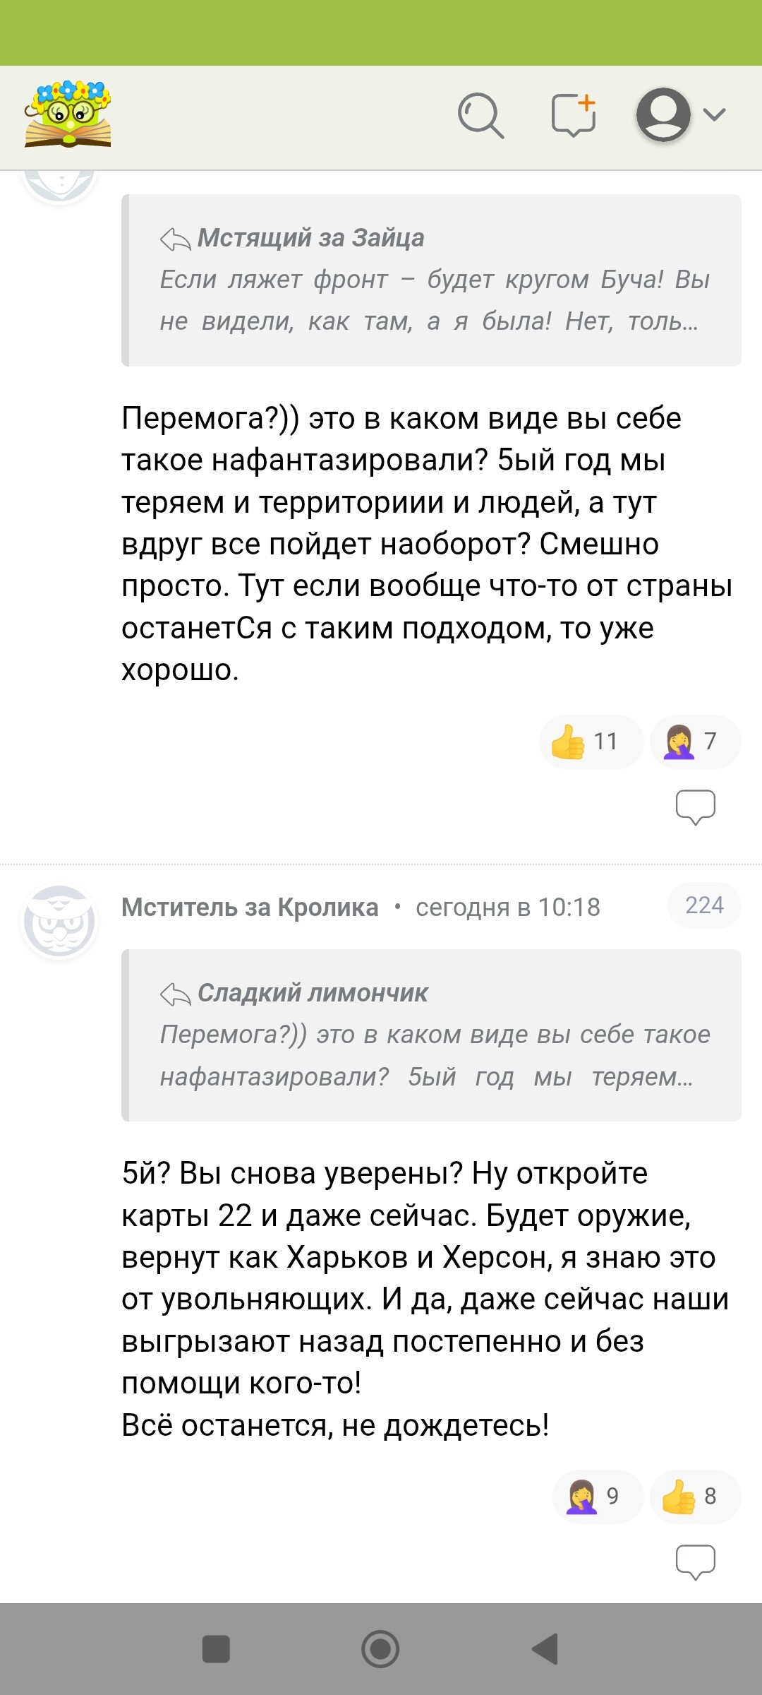Image resolution: width=762 pixels, height=1695 pixels.
Task: Toggle facepalm reaction with 9 votes
Action: pyautogui.click(x=597, y=1496)
